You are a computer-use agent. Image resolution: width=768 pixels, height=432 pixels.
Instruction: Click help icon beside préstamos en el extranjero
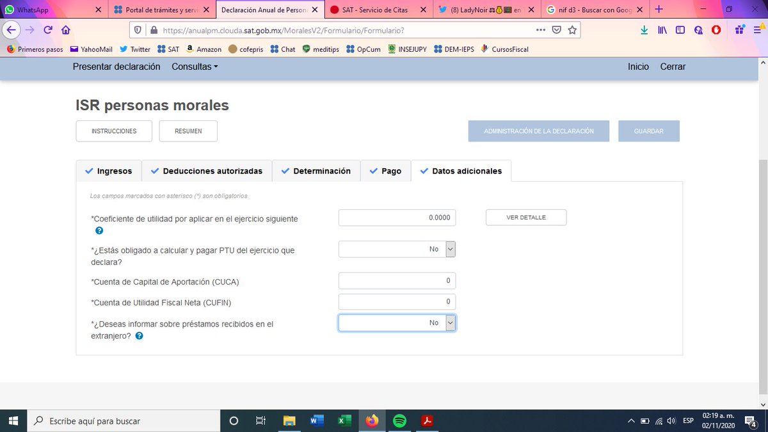[139, 335]
